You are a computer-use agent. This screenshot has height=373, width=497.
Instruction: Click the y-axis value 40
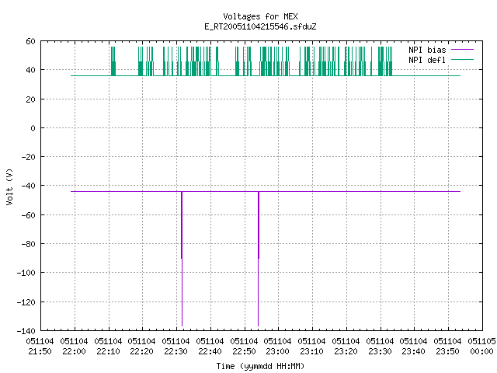click(30, 70)
